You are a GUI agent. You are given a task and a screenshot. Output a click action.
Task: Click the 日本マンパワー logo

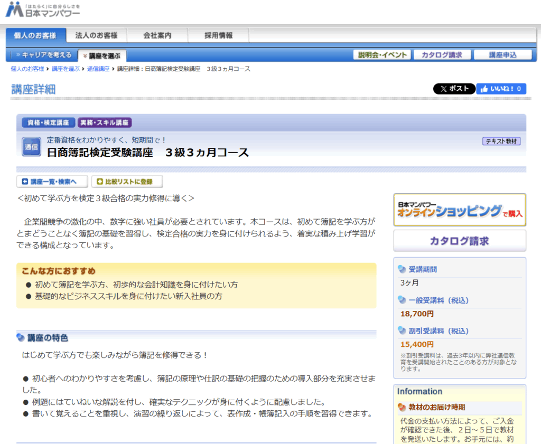(42, 10)
